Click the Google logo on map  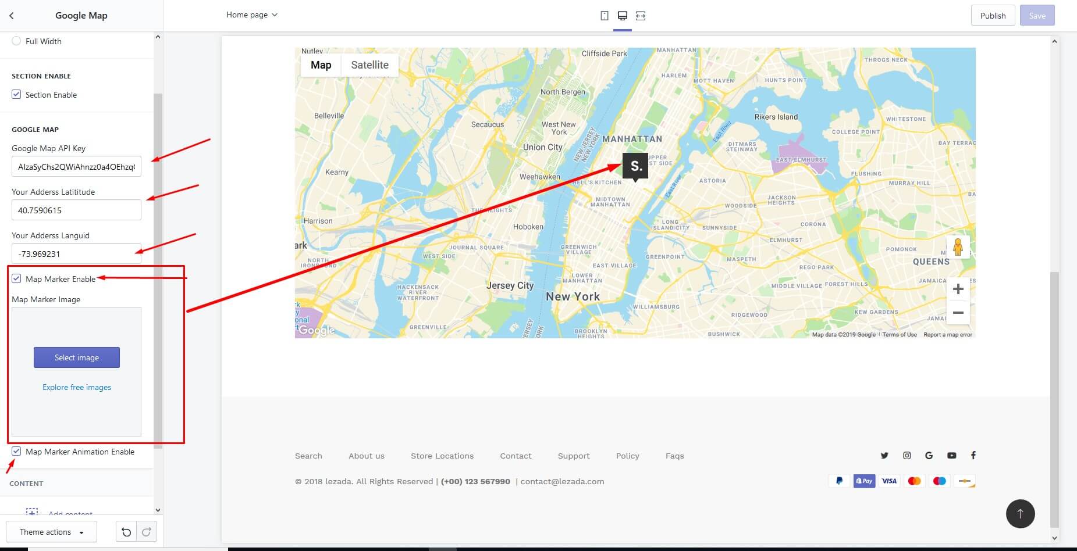tap(316, 330)
